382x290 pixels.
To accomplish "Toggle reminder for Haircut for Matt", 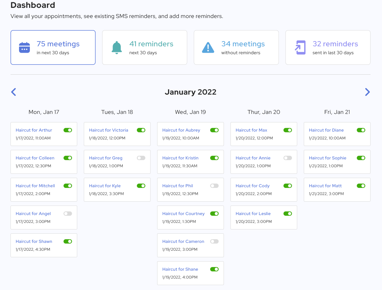I will (x=361, y=186).
